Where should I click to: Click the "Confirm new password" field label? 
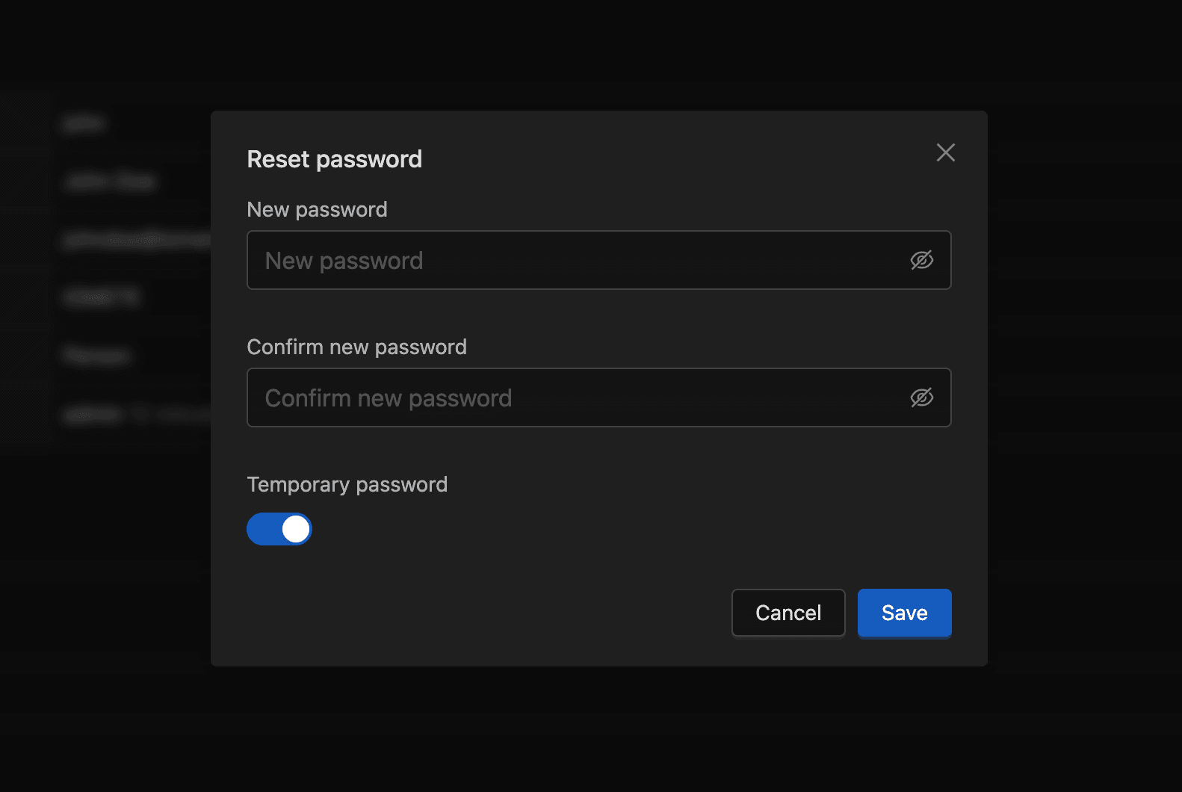[356, 347]
